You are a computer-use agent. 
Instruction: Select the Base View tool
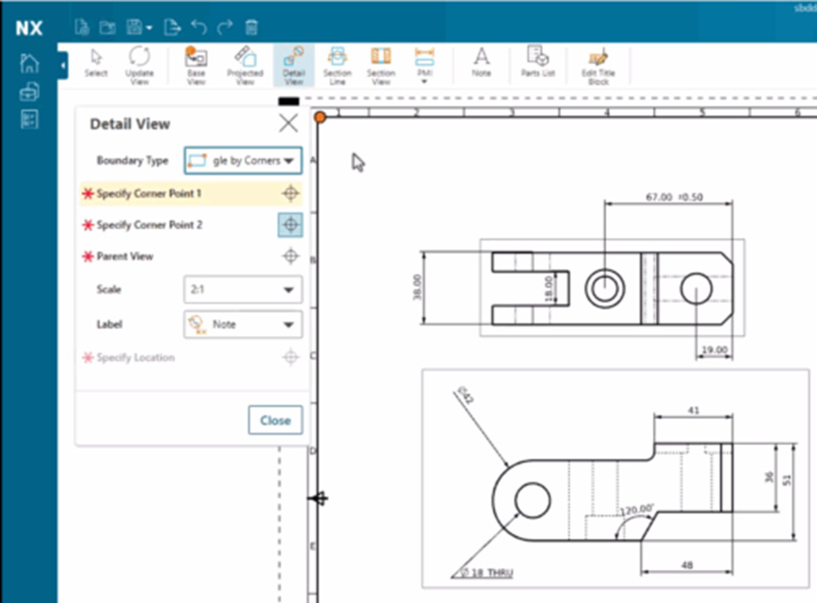[x=195, y=62]
